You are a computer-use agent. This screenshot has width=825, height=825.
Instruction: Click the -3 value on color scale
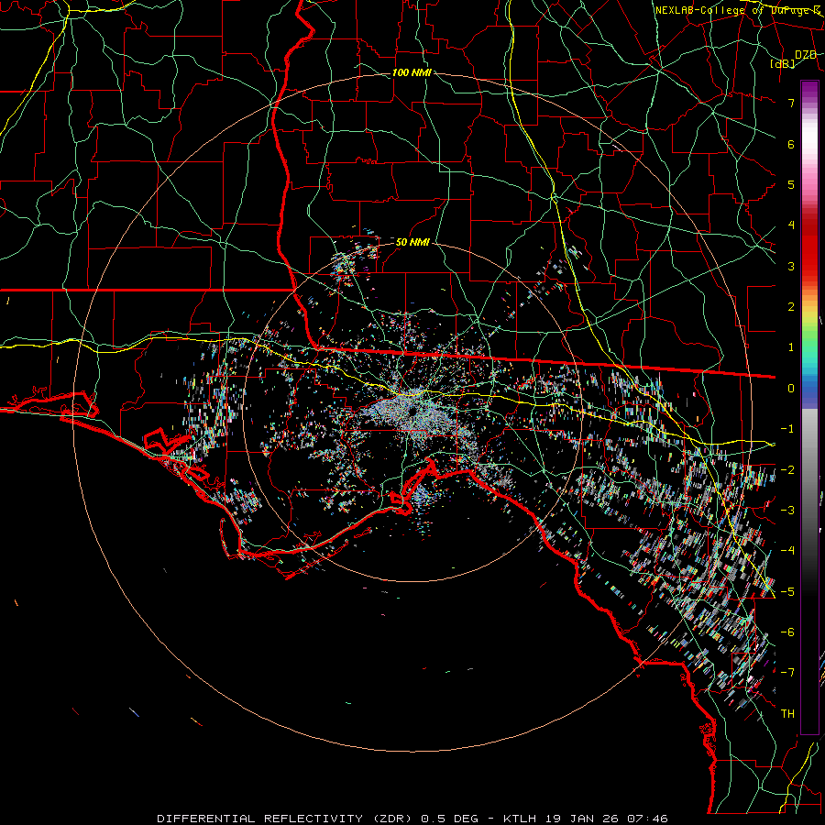point(787,511)
